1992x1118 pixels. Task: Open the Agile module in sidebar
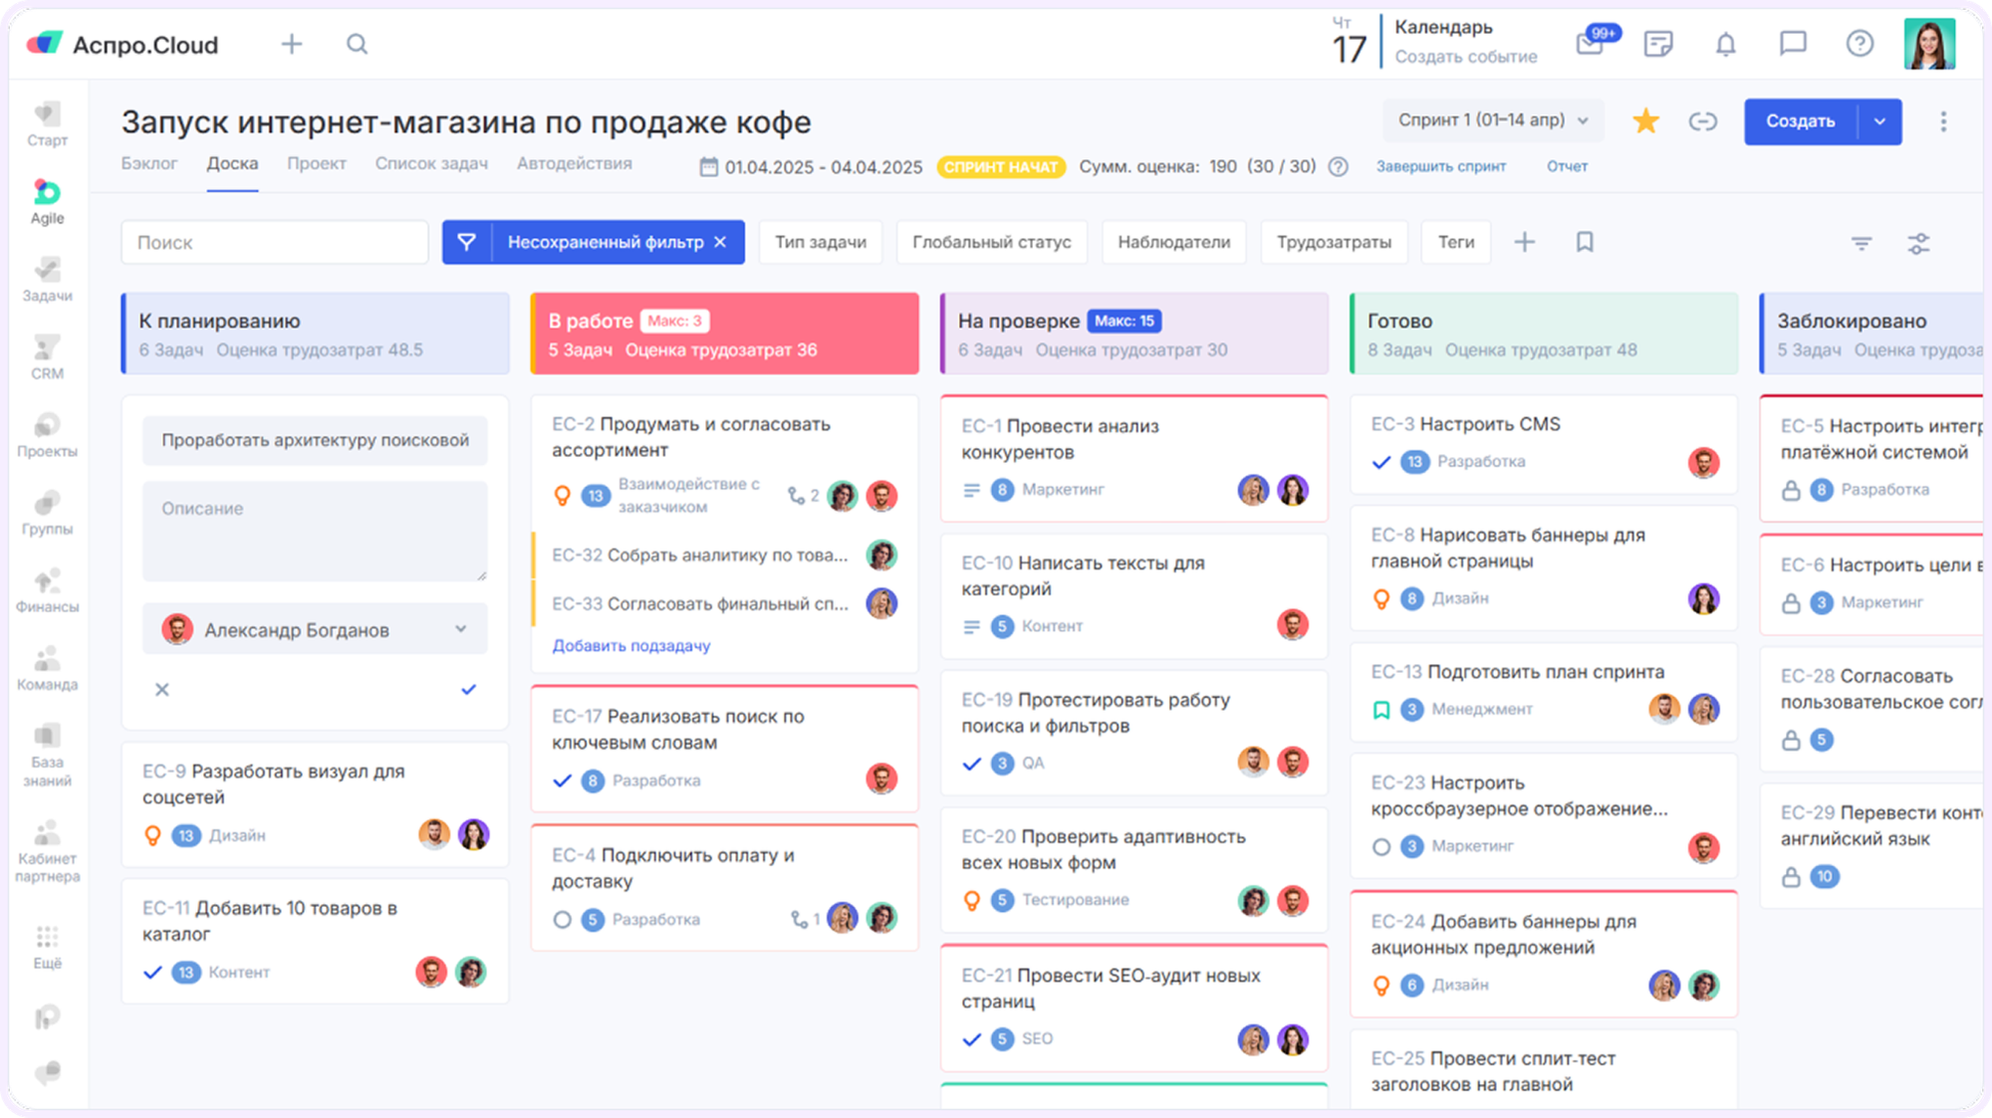pos(47,202)
